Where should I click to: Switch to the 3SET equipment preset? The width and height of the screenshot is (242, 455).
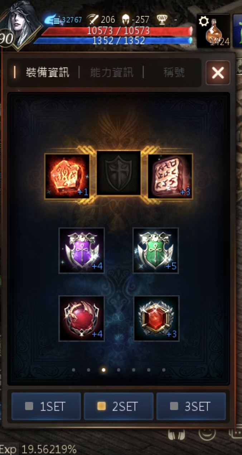point(191,407)
